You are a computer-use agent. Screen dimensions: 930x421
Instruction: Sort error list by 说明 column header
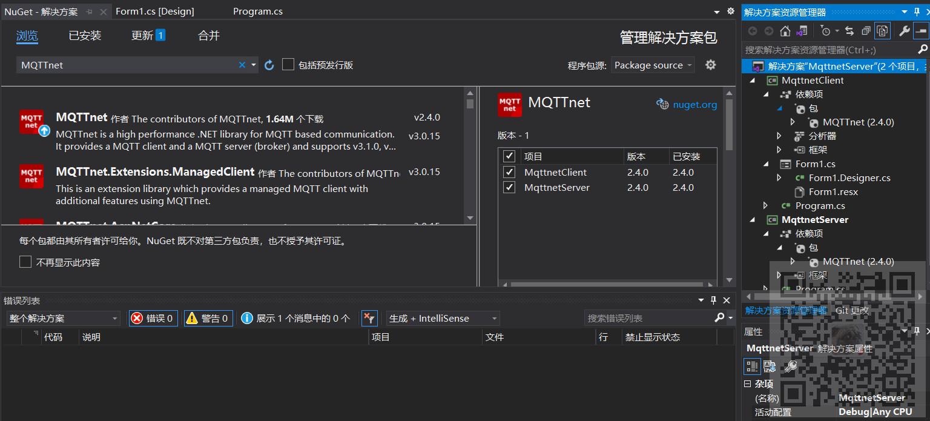(x=223, y=337)
